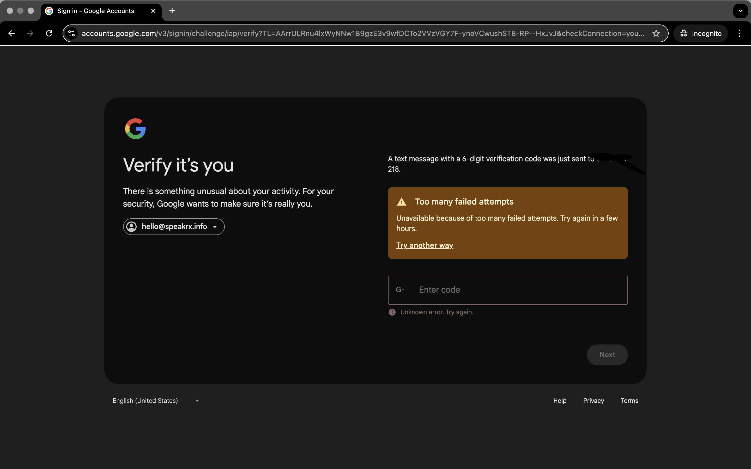Open the Help link in footer

click(560, 401)
